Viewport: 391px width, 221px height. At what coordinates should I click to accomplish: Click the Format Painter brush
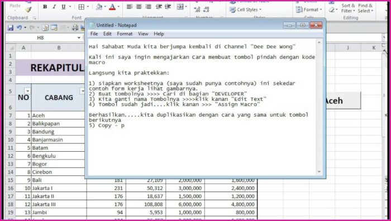[28, 9]
